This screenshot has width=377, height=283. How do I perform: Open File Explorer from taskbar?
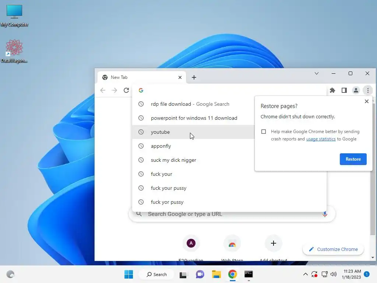[216, 274]
